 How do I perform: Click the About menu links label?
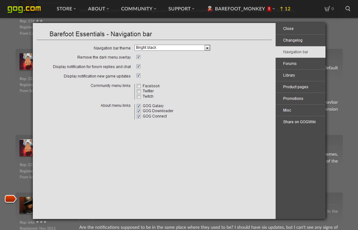116,105
